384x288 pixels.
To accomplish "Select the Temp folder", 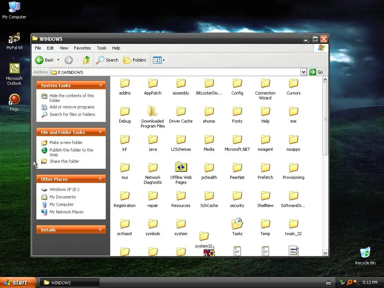I will (x=265, y=227).
